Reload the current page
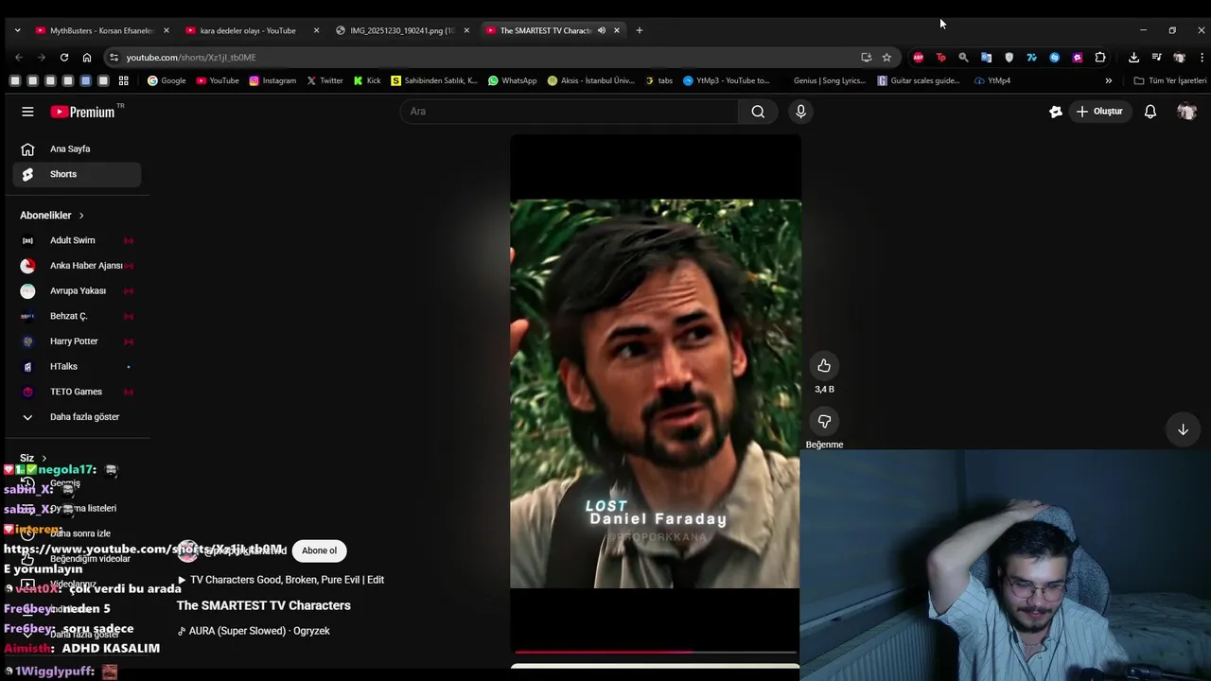Viewport: 1211px width, 681px height. point(64,57)
